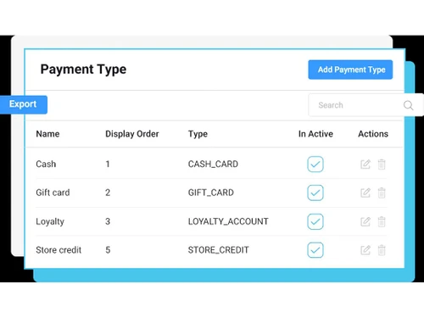Delete the Store credit payment type
Viewport: 424px width, 318px height.
tap(382, 250)
